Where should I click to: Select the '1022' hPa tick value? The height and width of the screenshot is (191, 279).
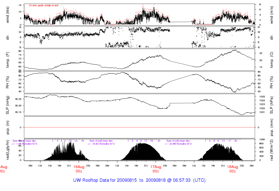(262, 108)
